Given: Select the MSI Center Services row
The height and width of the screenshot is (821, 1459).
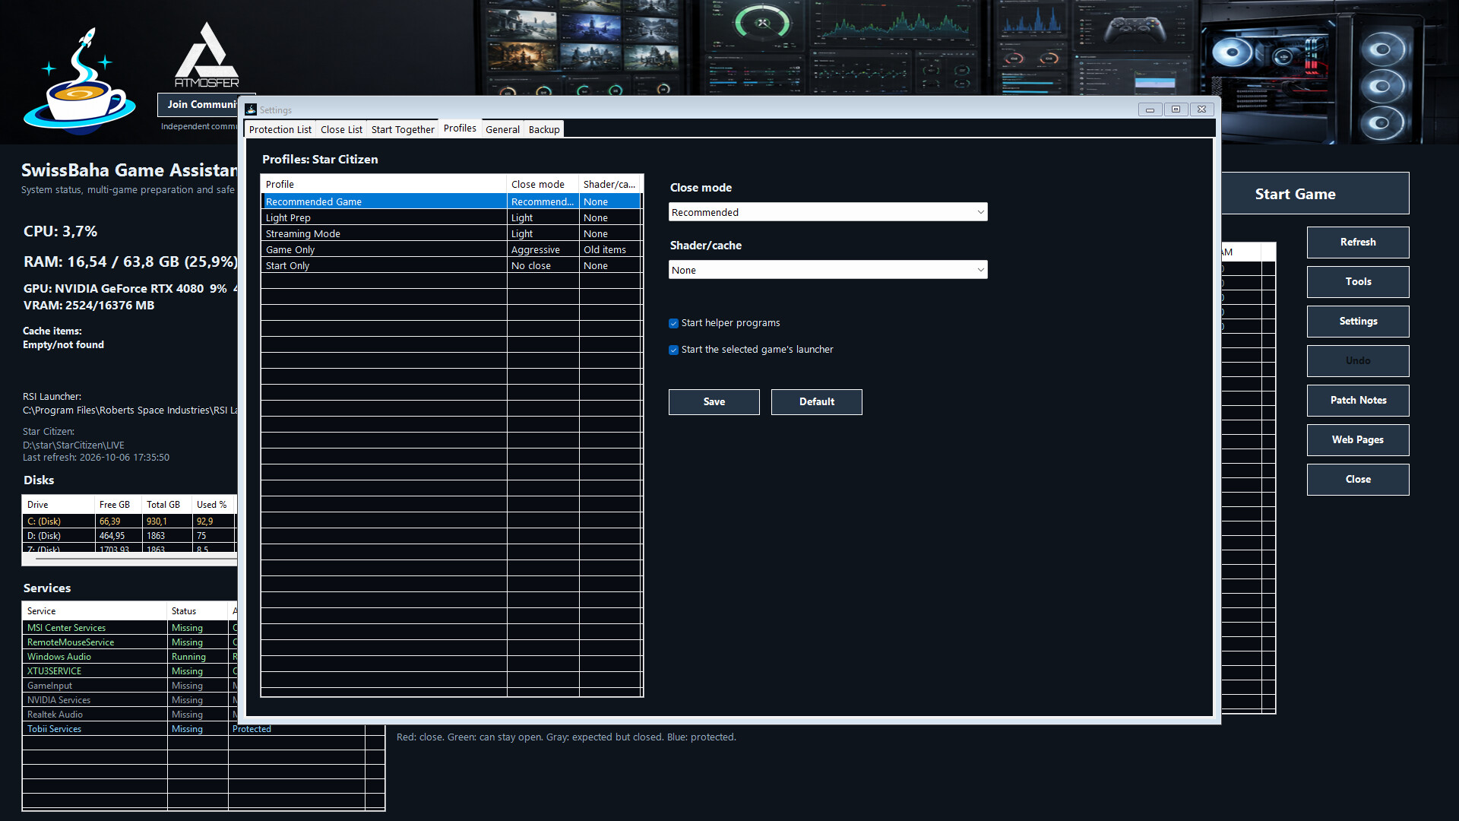Looking at the screenshot, I should coord(129,628).
